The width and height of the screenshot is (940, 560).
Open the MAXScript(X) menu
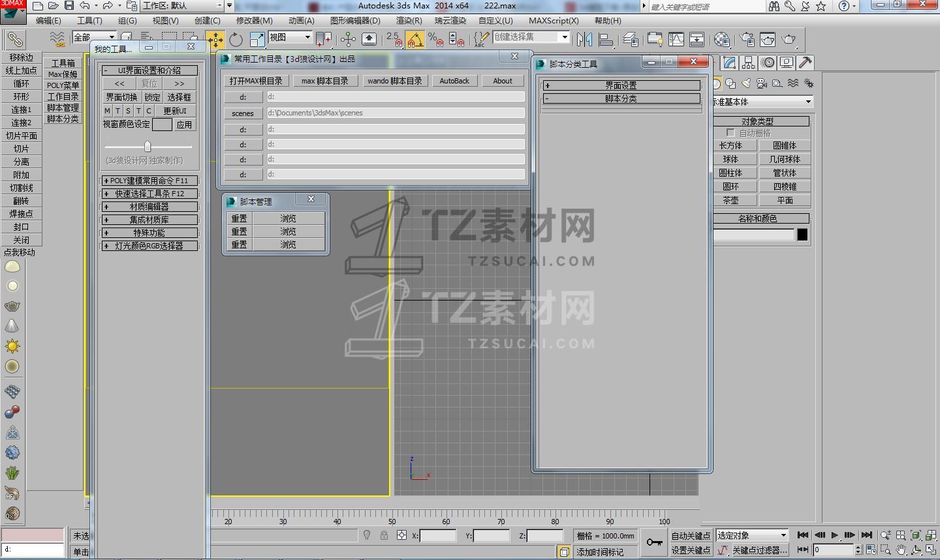(x=554, y=21)
